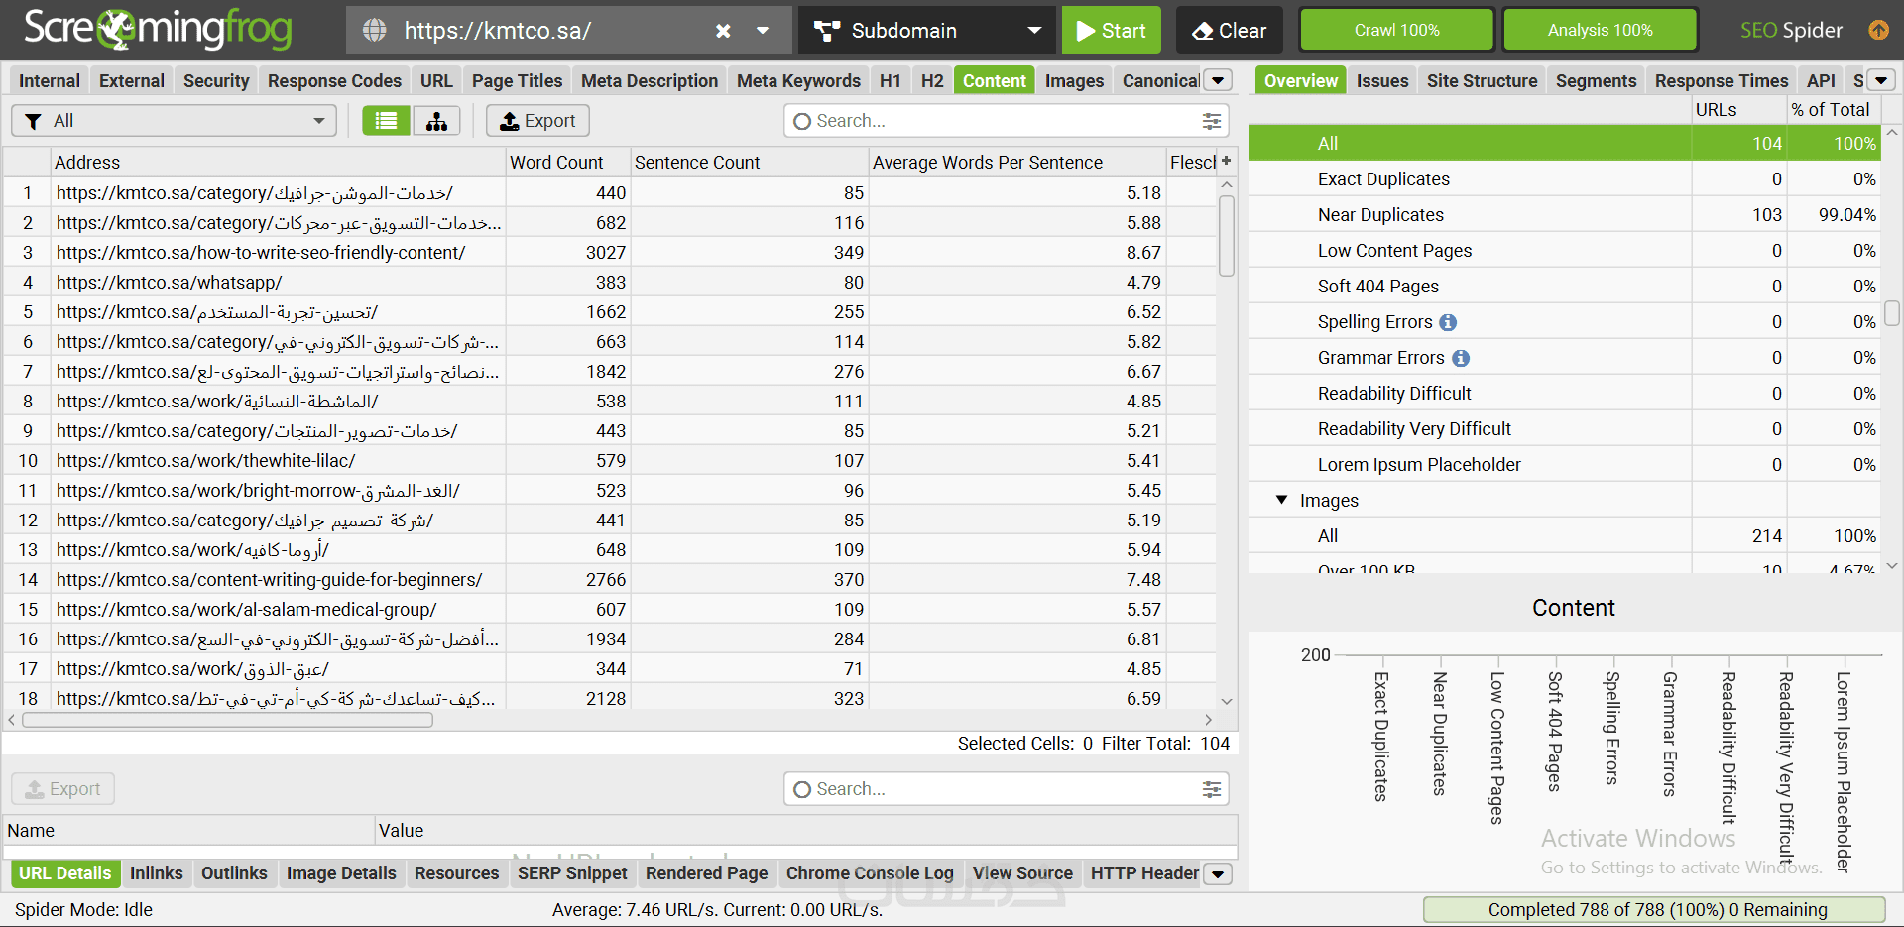This screenshot has height=927, width=1904.
Task: Sort by Sentence Count column header
Action: click(x=749, y=162)
